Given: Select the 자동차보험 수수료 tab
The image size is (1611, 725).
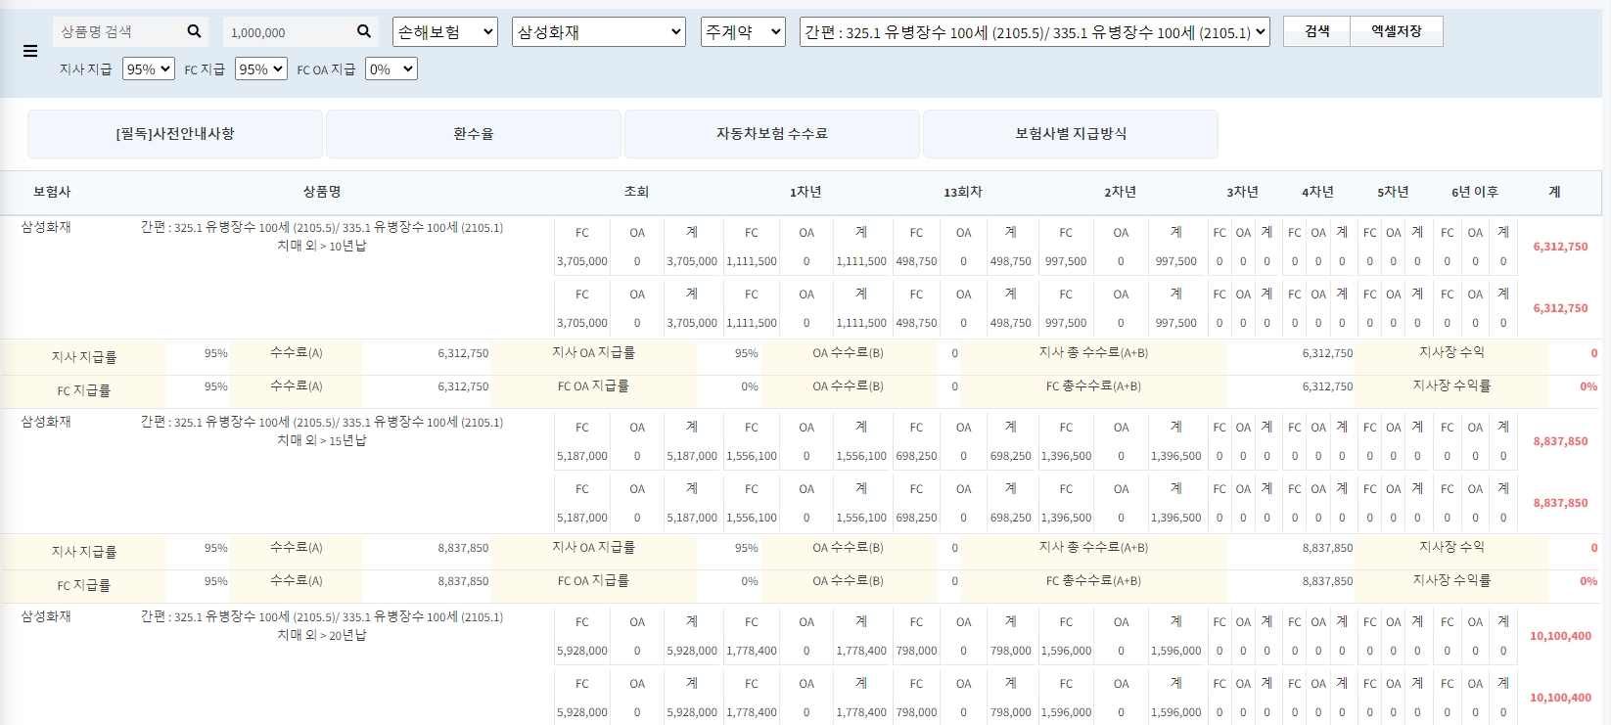Looking at the screenshot, I should [772, 134].
